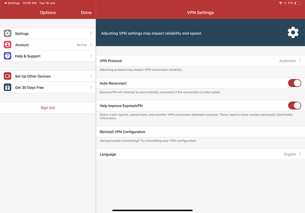
Task: Tap the location arrow status icon
Action: point(285,3)
